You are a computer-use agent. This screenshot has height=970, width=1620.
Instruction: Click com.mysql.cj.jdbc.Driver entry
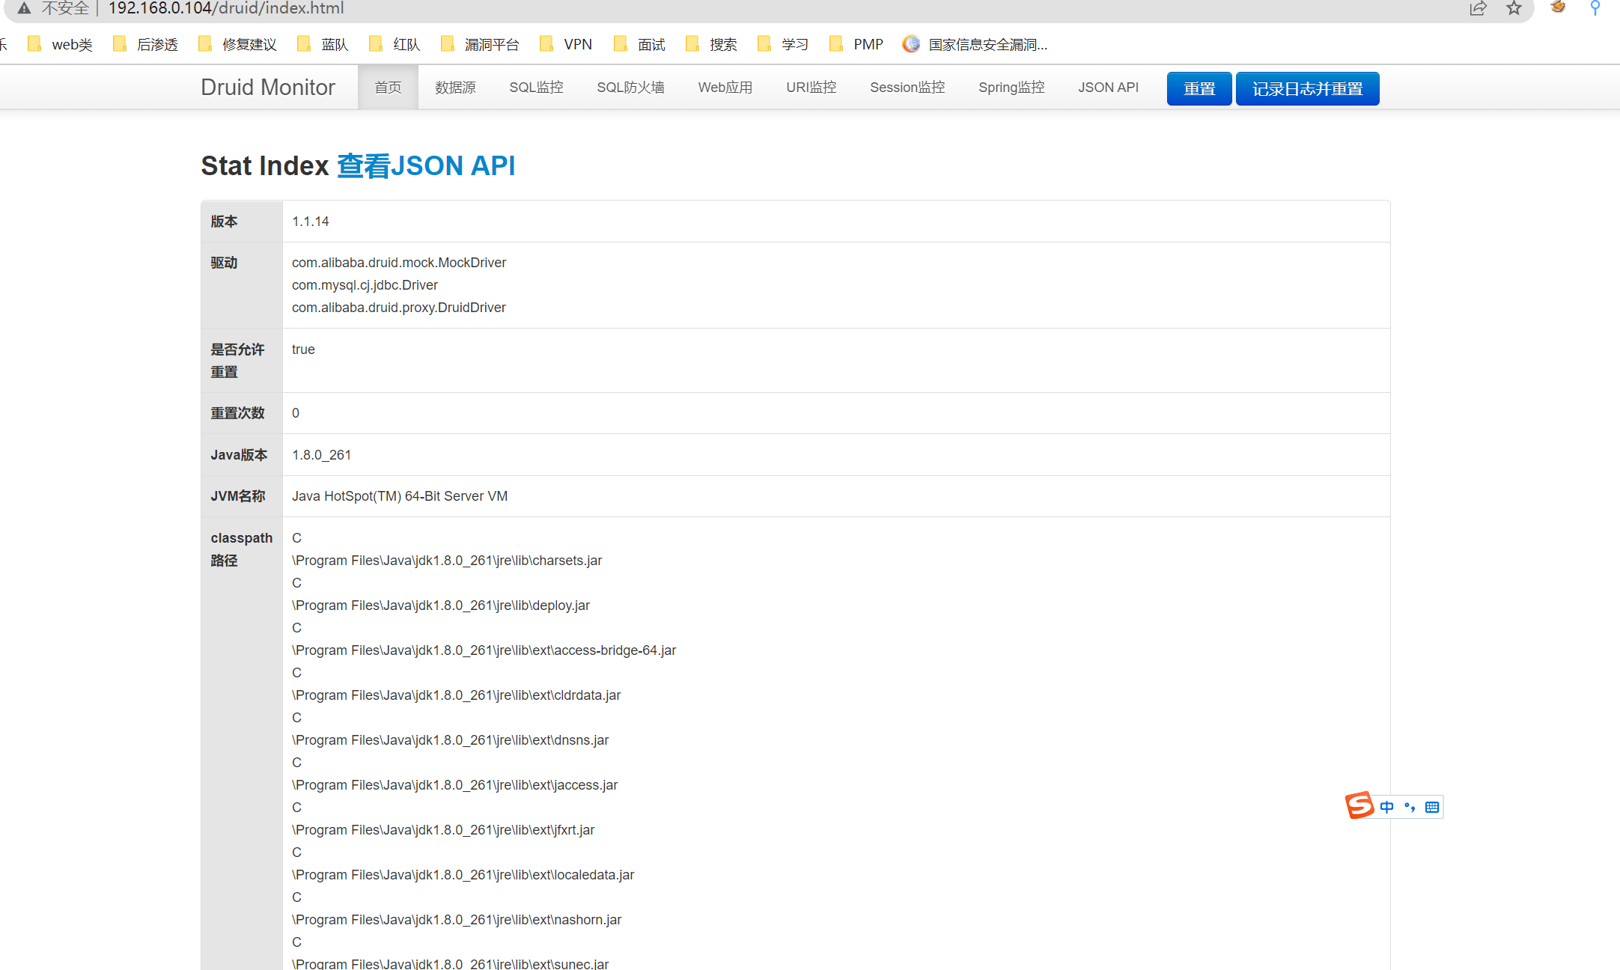(x=365, y=285)
